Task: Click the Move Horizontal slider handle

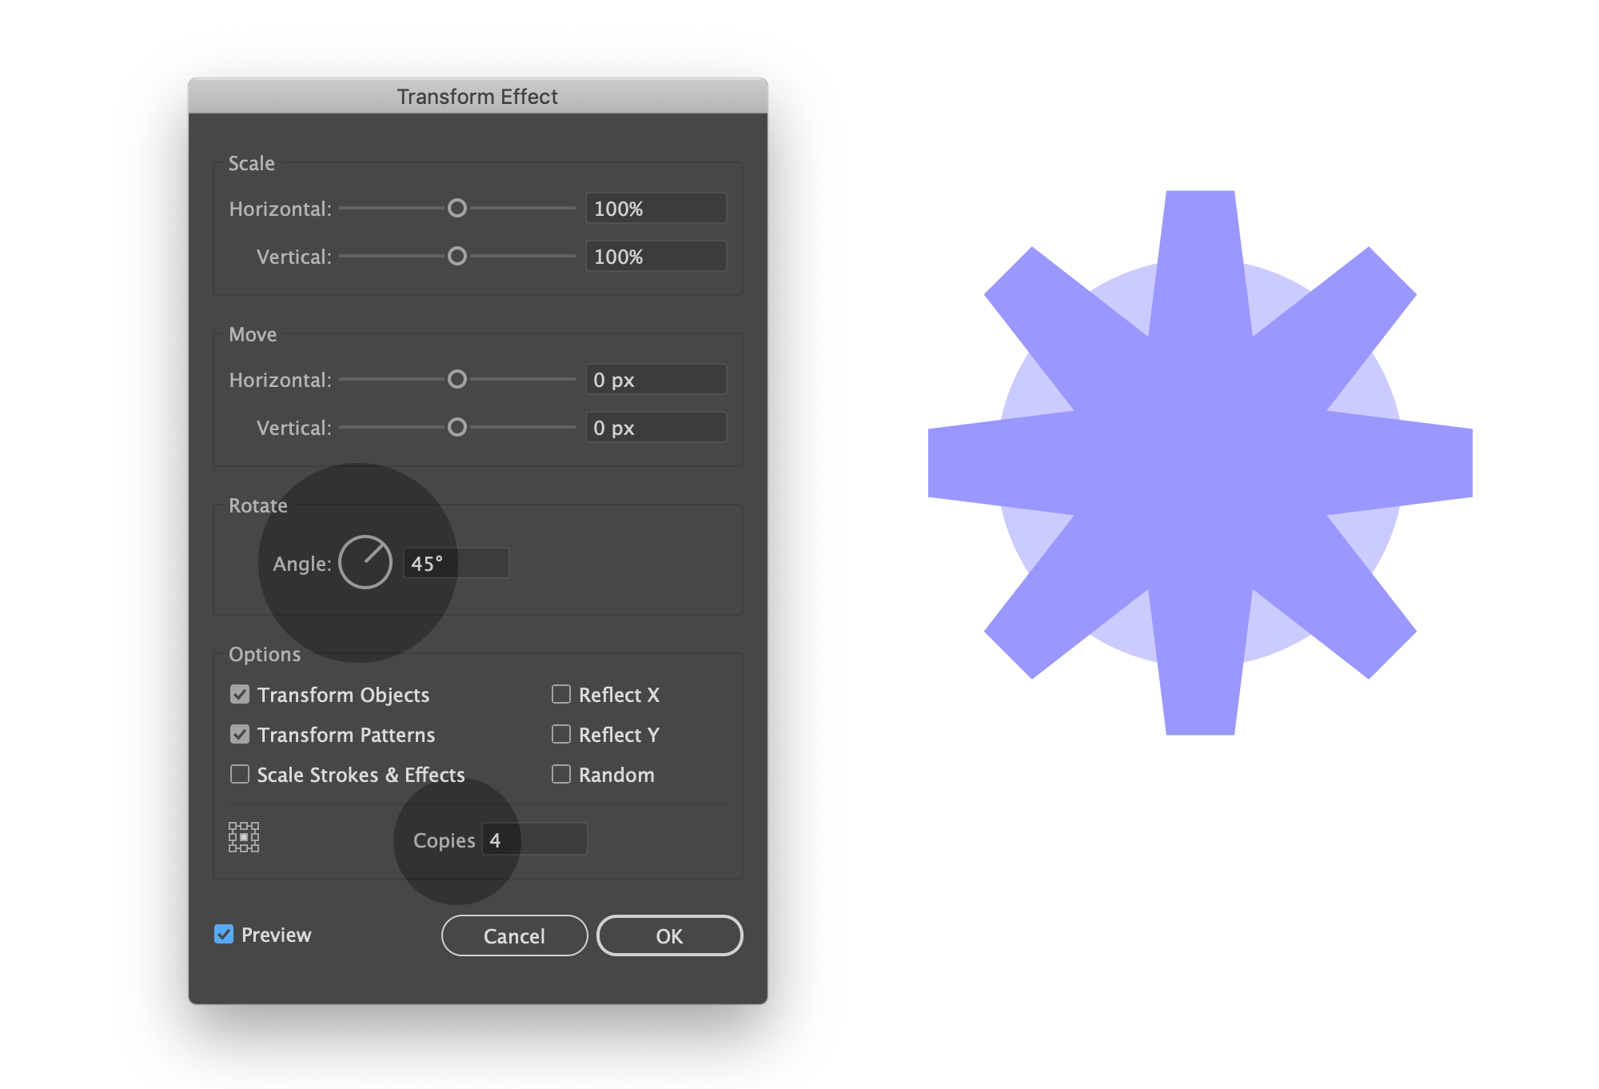Action: 457,379
